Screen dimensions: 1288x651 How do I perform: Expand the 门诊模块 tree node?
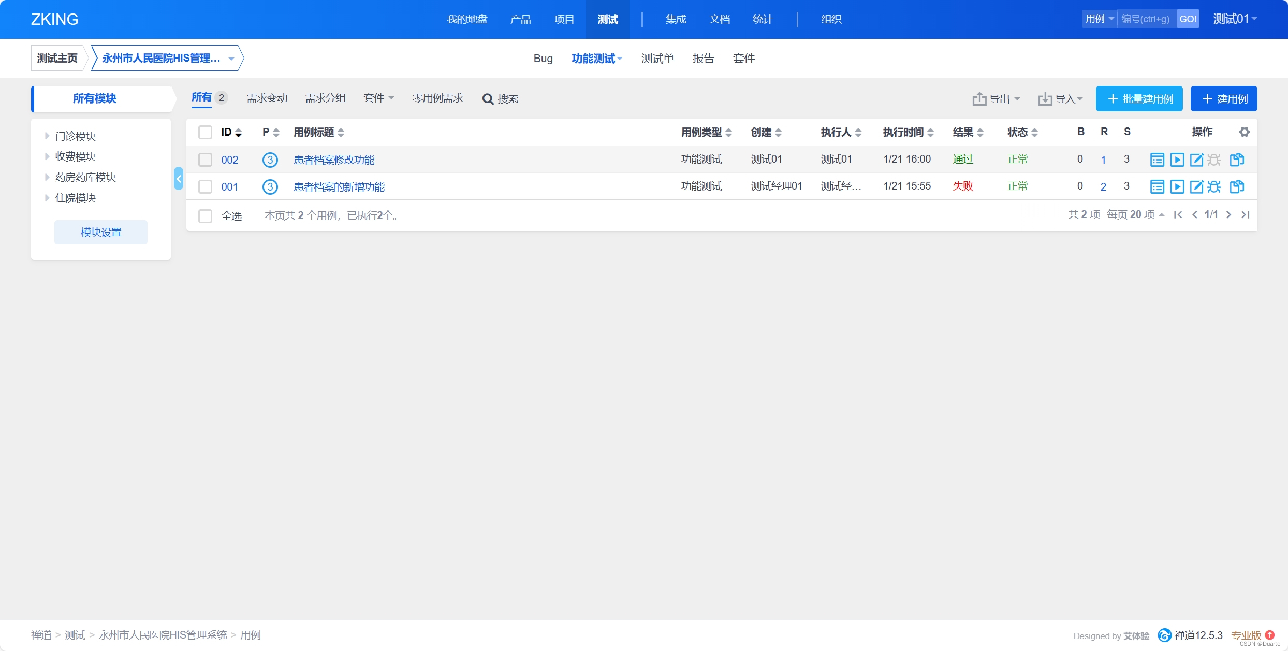point(47,136)
